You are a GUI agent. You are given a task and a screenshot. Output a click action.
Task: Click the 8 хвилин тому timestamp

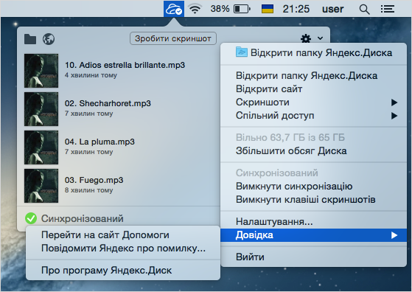click(88, 190)
